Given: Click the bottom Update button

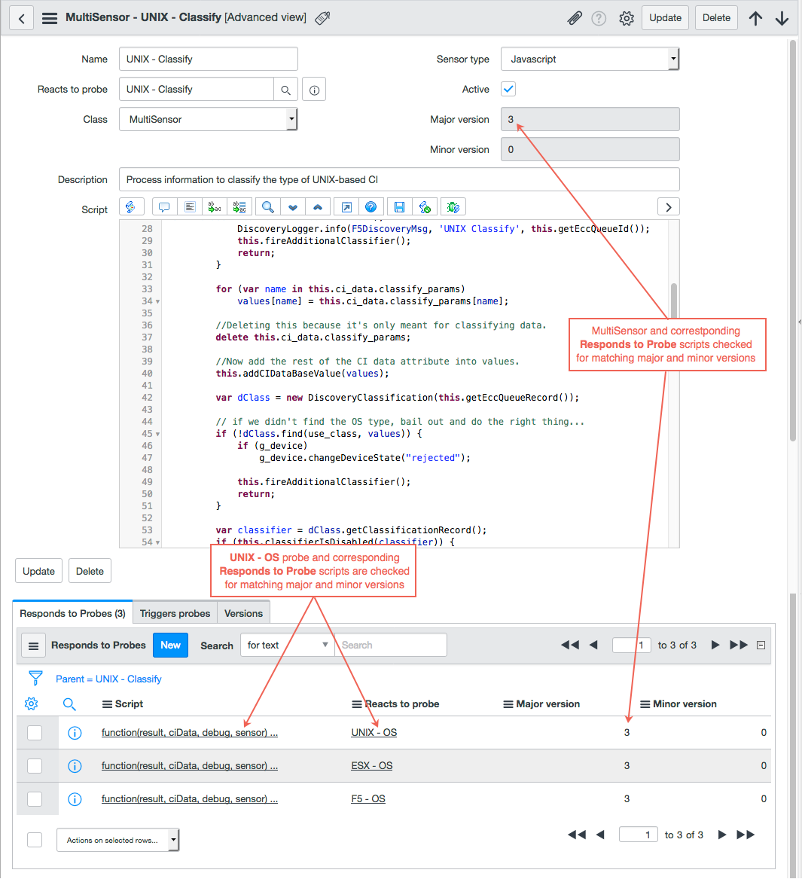Looking at the screenshot, I should pos(38,571).
